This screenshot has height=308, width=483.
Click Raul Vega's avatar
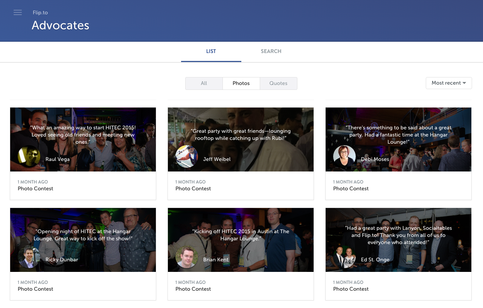click(29, 156)
